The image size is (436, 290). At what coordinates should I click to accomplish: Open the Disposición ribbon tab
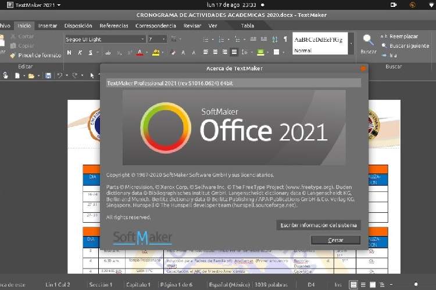coord(78,26)
